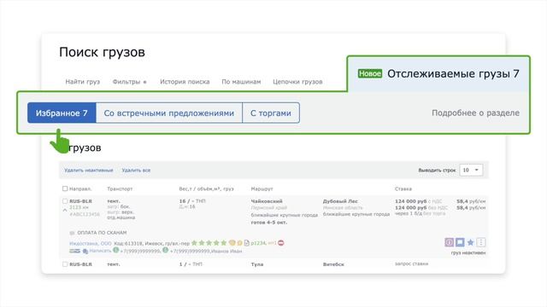Open the По машинам tab
The width and height of the screenshot is (547, 307).
pos(241,82)
